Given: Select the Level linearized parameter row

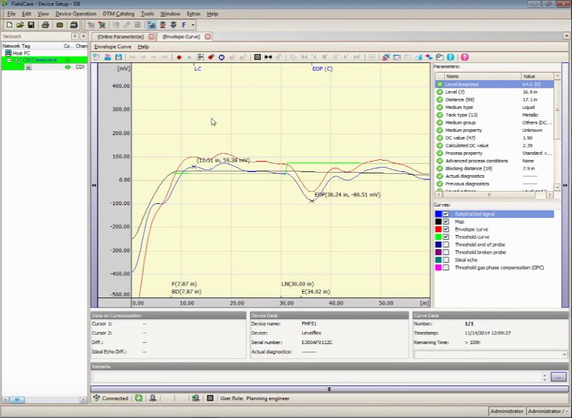Looking at the screenshot, I should click(x=494, y=84).
